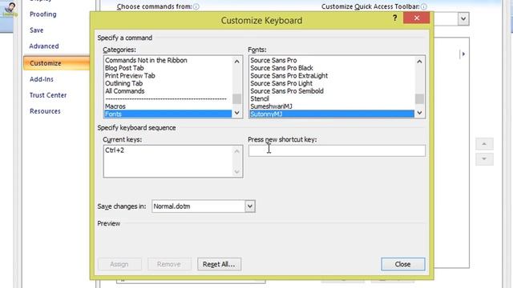
Task: Click the info icon beside Choose commands from
Action: pos(196,6)
